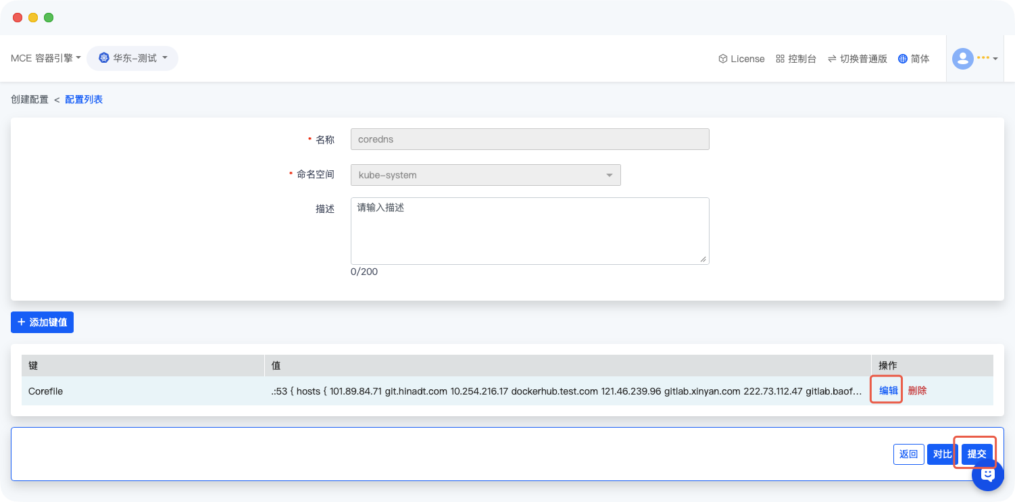Image resolution: width=1015 pixels, height=502 pixels.
Task: Open the 命名空间 kube-system dropdown
Action: [485, 175]
